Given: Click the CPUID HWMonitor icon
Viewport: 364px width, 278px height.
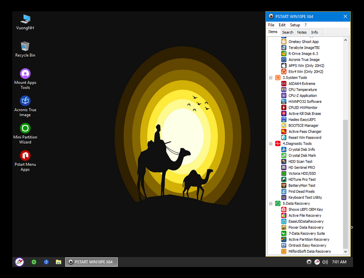Looking at the screenshot, I should click(284, 107).
